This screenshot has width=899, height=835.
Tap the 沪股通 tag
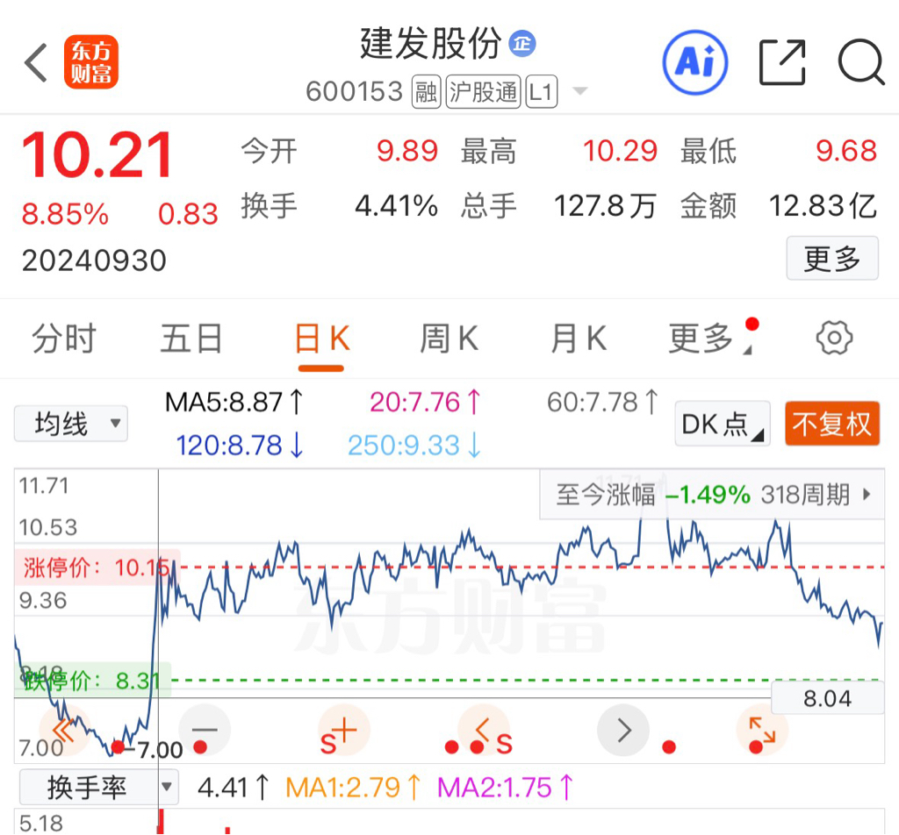tap(484, 91)
